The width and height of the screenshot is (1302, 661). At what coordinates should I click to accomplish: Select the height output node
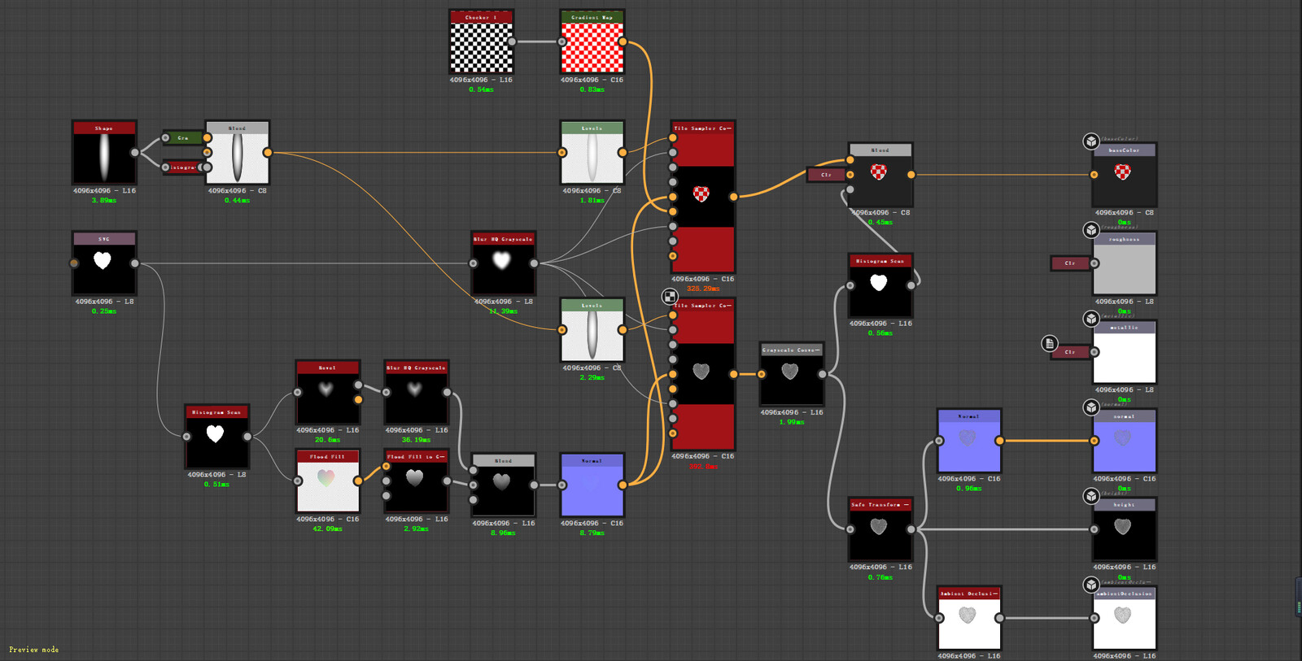pos(1124,529)
